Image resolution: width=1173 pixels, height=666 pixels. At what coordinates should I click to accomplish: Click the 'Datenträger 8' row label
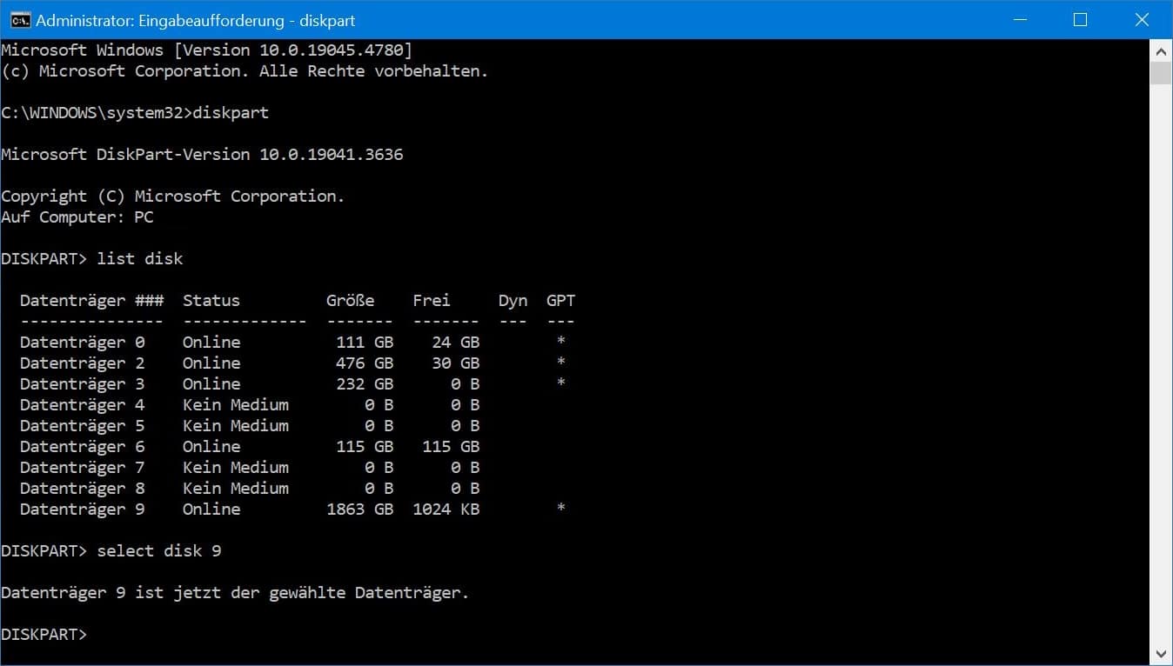coord(83,489)
